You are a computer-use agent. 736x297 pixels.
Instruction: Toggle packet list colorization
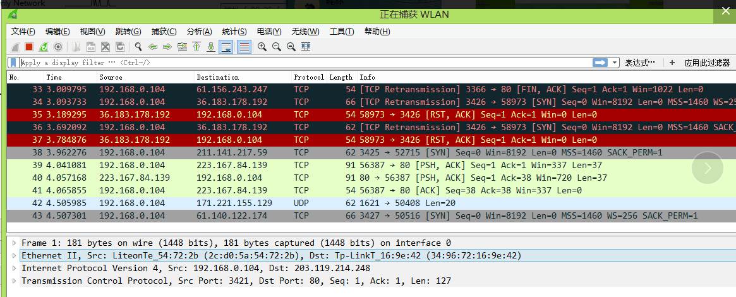244,47
